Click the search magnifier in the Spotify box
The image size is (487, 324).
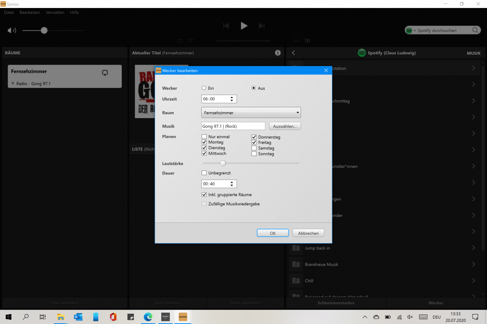point(476,30)
